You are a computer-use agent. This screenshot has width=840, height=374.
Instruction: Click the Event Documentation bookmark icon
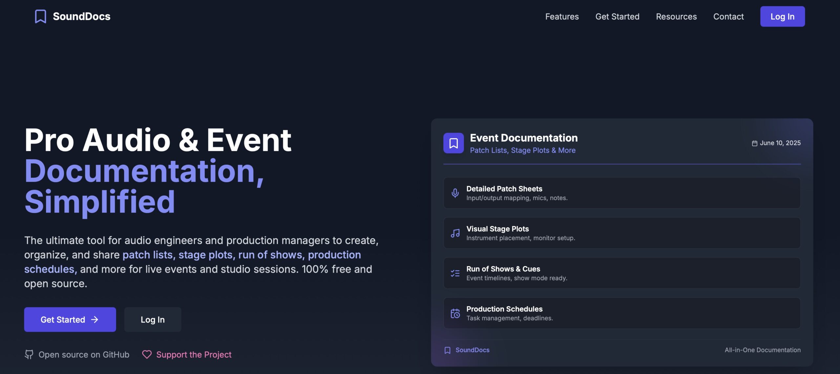click(x=453, y=143)
